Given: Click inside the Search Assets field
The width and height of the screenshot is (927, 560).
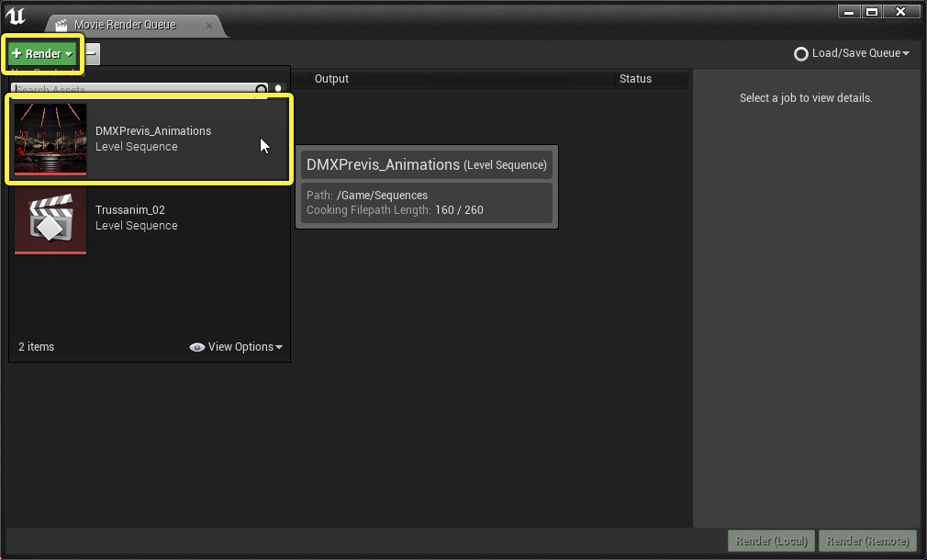Looking at the screenshot, I should click(138, 89).
